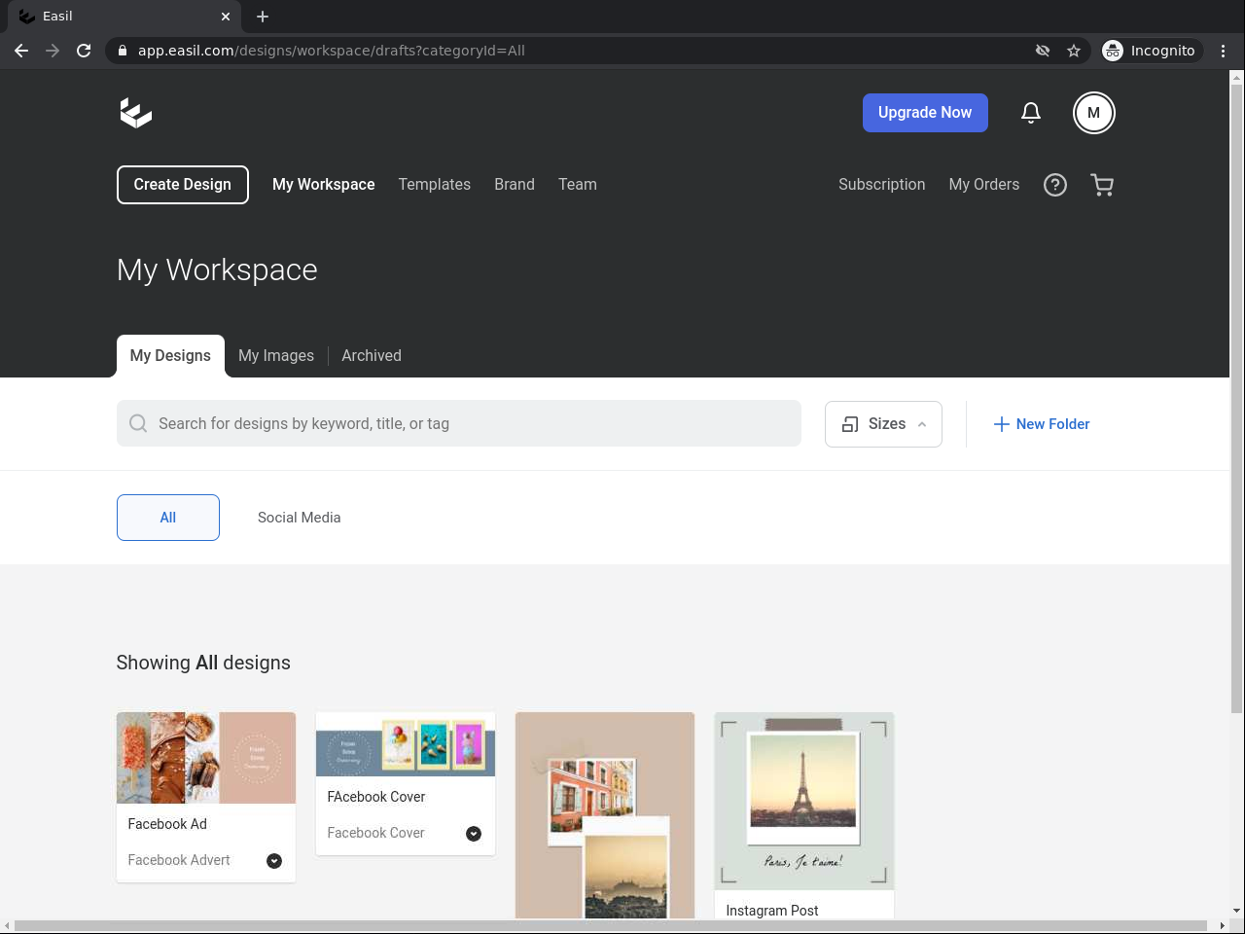Image resolution: width=1245 pixels, height=934 pixels.
Task: Click the search magnifier icon
Action: tap(138, 423)
